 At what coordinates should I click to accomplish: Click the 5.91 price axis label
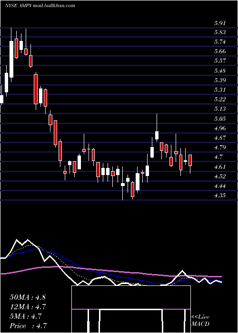[x=220, y=23]
